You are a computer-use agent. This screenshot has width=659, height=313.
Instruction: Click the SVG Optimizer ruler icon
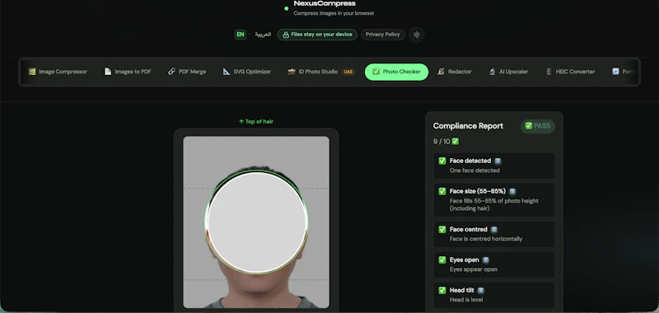227,72
